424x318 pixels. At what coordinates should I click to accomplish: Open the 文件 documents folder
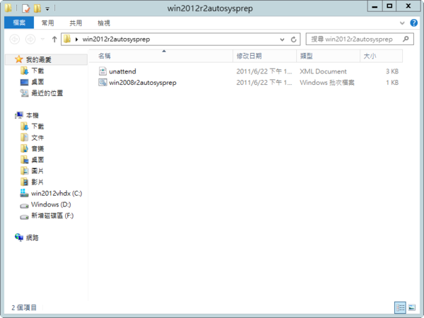click(37, 138)
